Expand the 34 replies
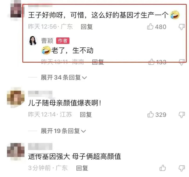 (64, 77)
